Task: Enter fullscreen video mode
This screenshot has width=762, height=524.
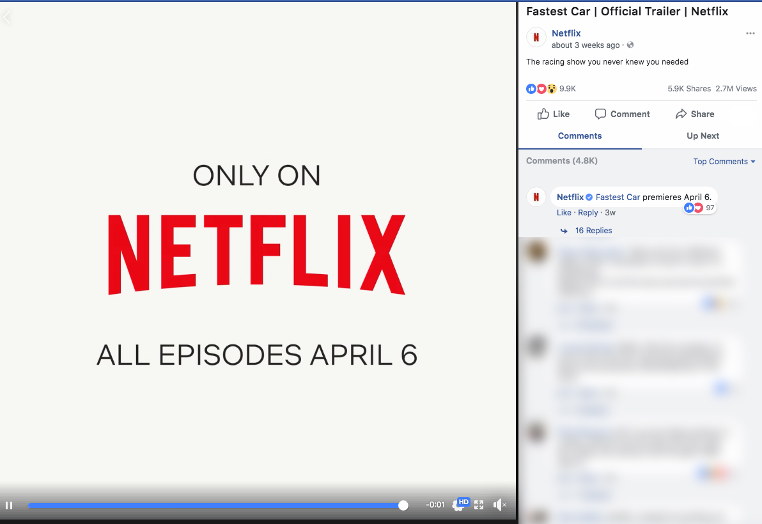Action: pos(479,505)
